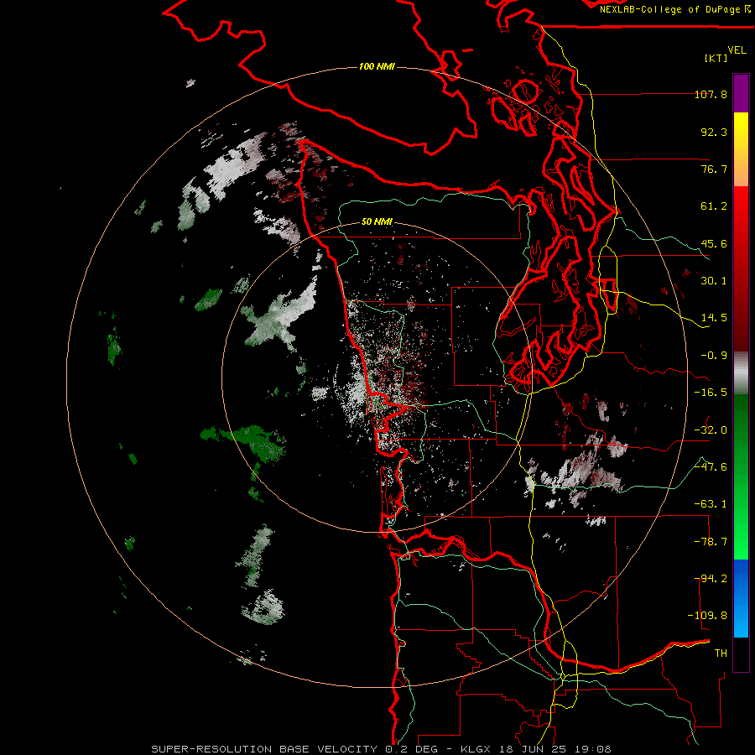Click the 30.1 legend value
The image size is (755, 755).
click(x=714, y=281)
